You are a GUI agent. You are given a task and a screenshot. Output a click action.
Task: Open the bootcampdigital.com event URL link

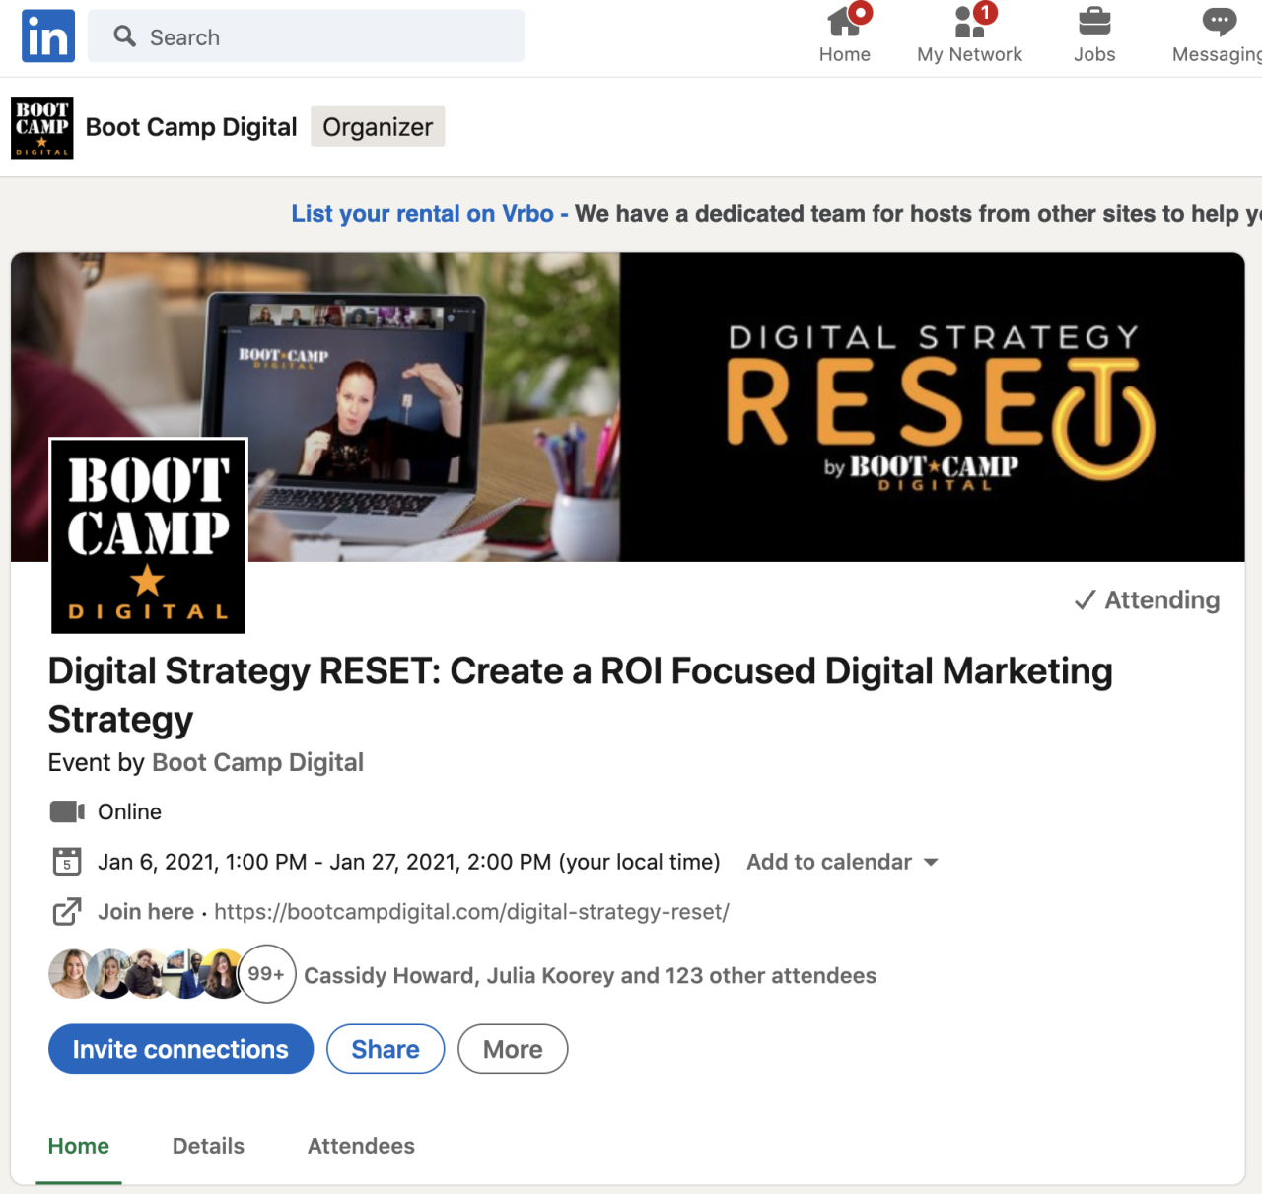pos(471,912)
